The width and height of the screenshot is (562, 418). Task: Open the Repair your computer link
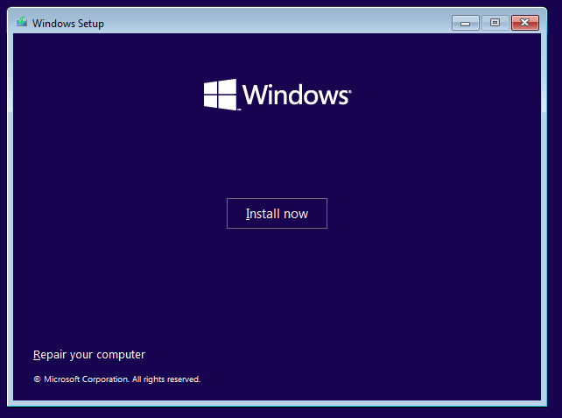point(88,355)
